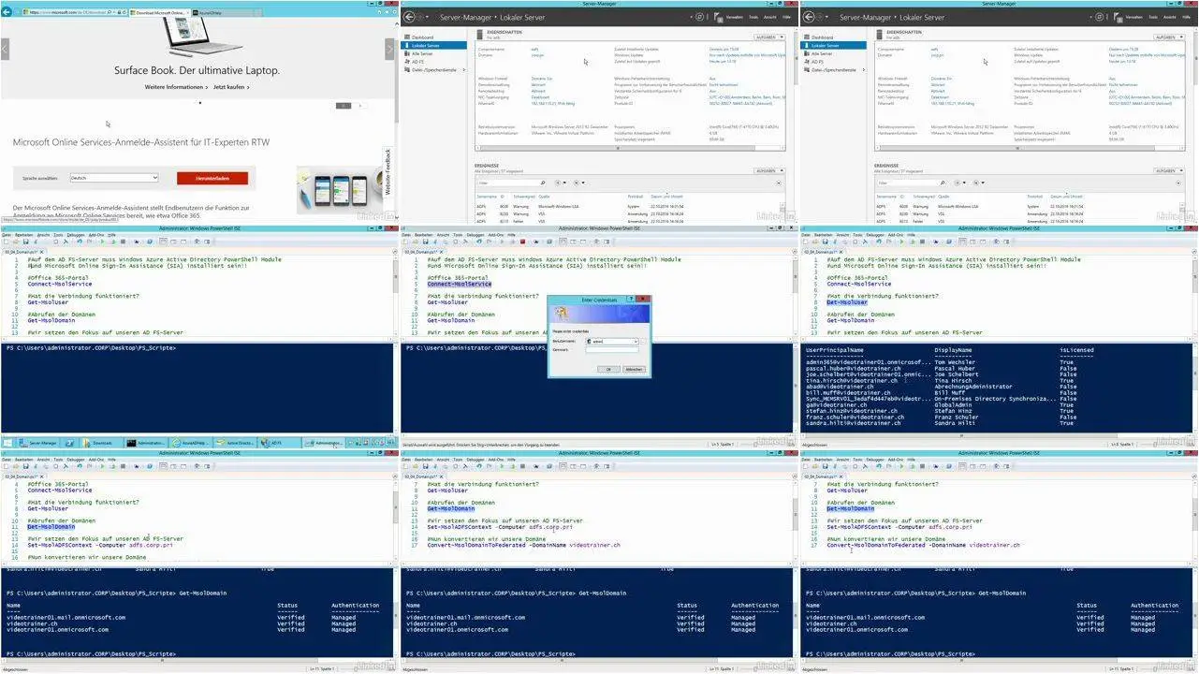Open the 'Jetzt kaufen' link
The height and width of the screenshot is (674, 1199).
[x=231, y=87]
